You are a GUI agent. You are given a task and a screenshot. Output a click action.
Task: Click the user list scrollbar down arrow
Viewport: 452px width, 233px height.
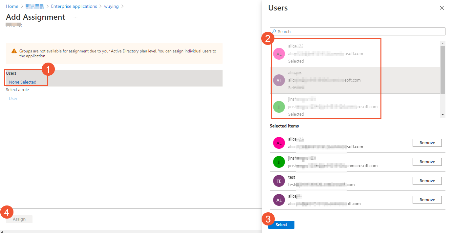coord(442,115)
